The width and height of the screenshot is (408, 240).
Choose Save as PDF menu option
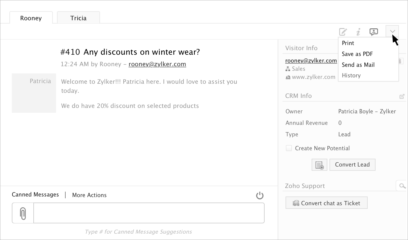(357, 54)
